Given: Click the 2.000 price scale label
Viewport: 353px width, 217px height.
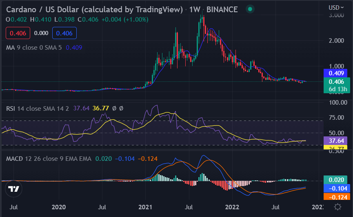Looking at the screenshot, I should [336, 41].
